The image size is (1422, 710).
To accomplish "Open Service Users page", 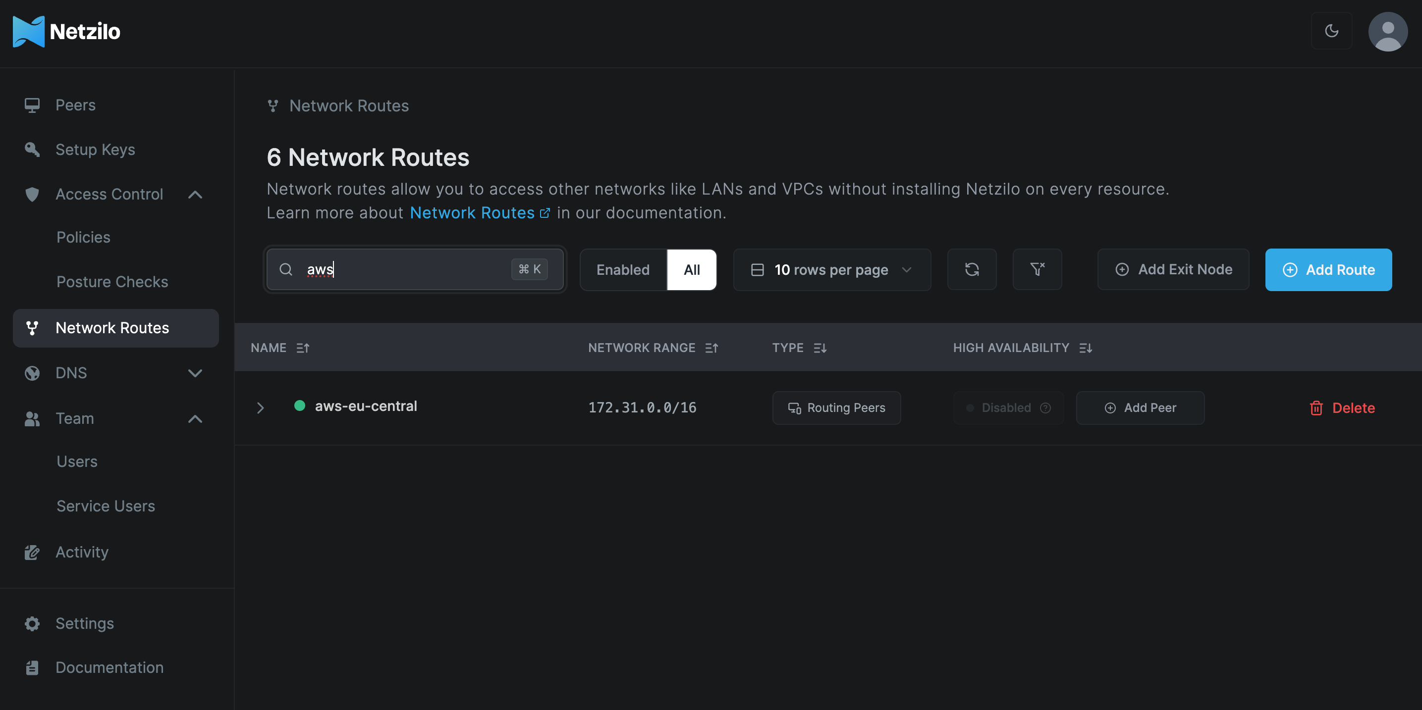I will tap(106, 507).
